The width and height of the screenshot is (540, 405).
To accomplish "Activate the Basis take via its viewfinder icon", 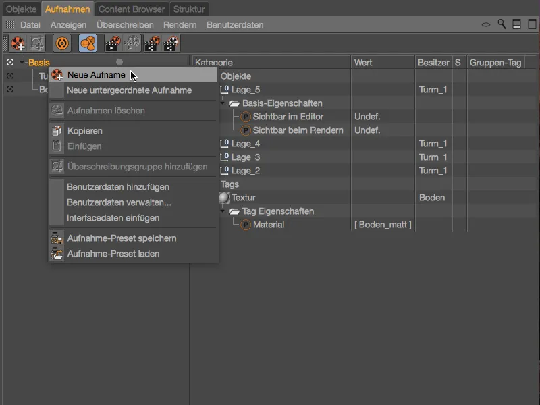I will click(10, 62).
